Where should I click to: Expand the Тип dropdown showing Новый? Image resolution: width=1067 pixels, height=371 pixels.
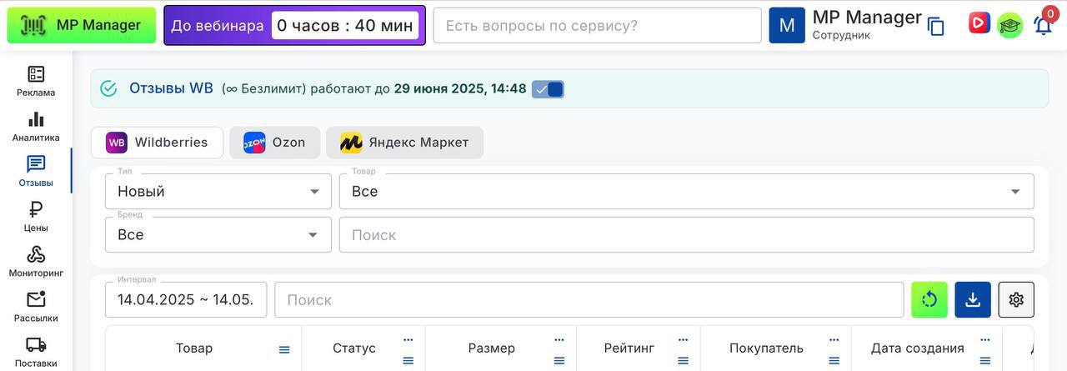coord(218,191)
